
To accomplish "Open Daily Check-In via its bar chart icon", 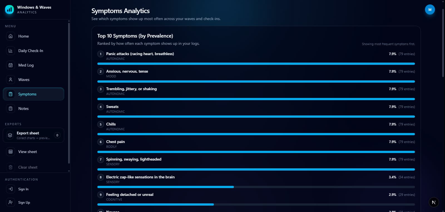I will click(10, 51).
